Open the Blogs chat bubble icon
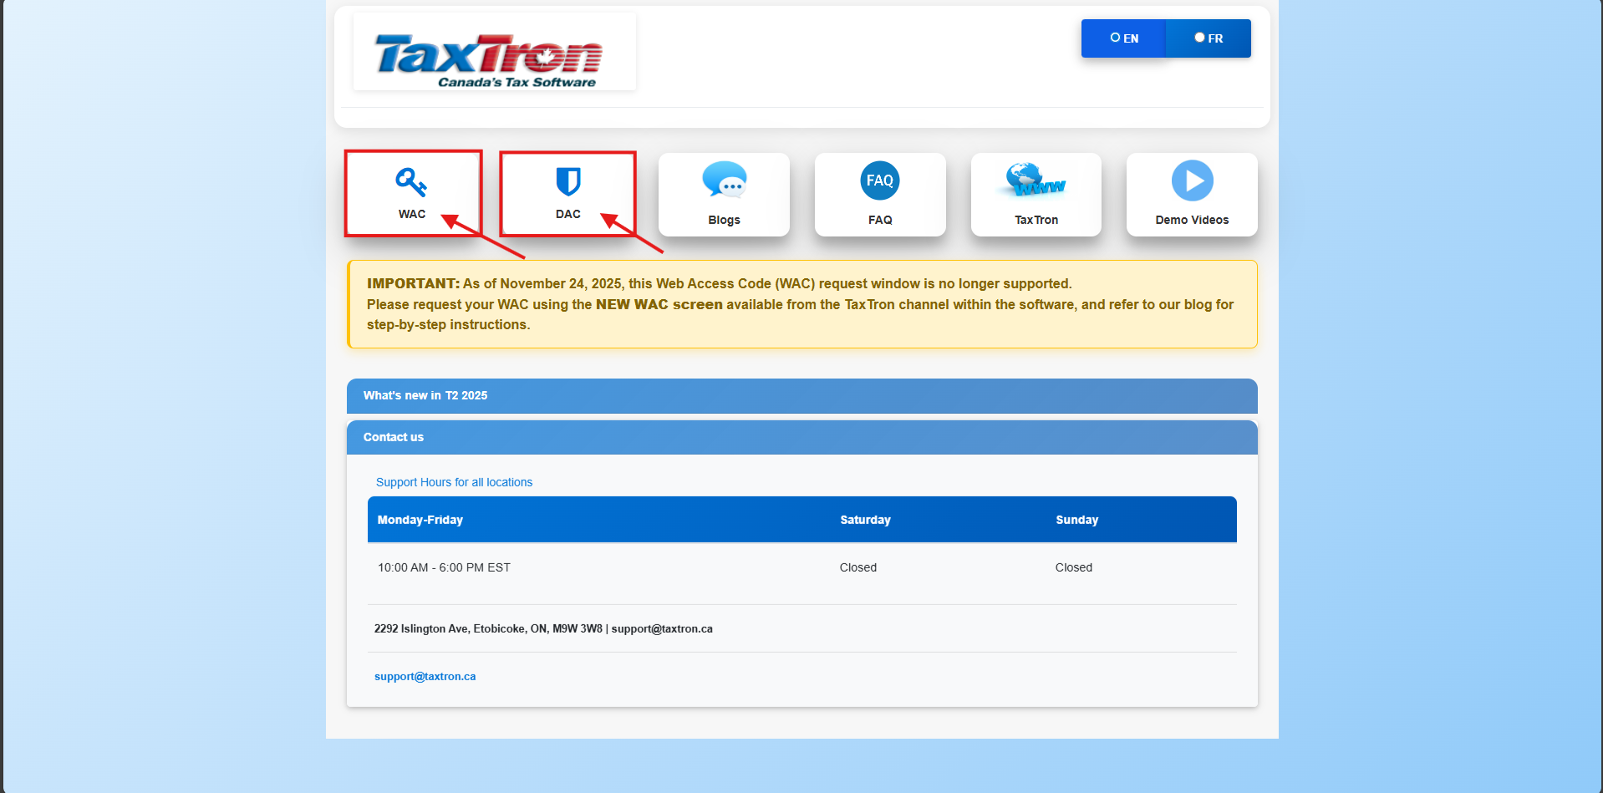 [x=724, y=180]
